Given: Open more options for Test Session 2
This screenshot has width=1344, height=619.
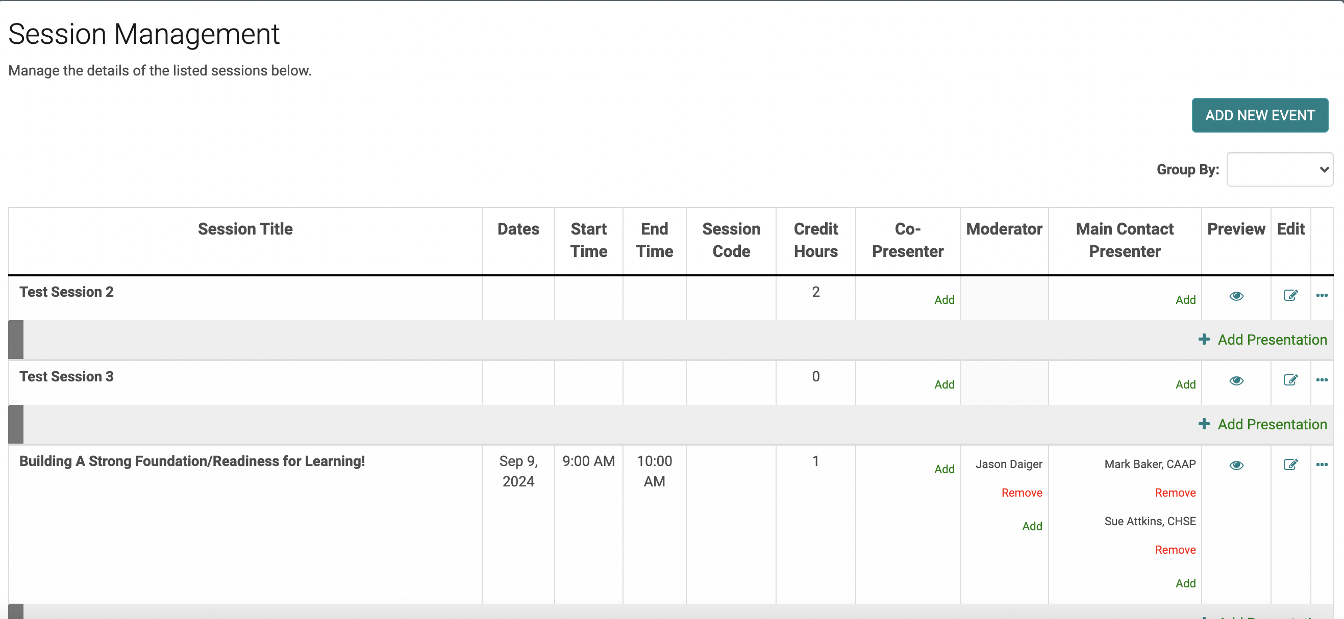Looking at the screenshot, I should (1322, 295).
